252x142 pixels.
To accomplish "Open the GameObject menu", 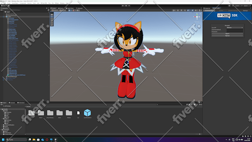I will point(15,3).
